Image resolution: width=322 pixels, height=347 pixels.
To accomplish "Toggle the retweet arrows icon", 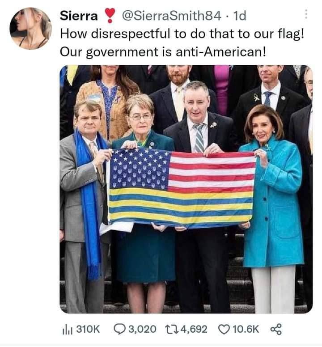I will click(172, 329).
